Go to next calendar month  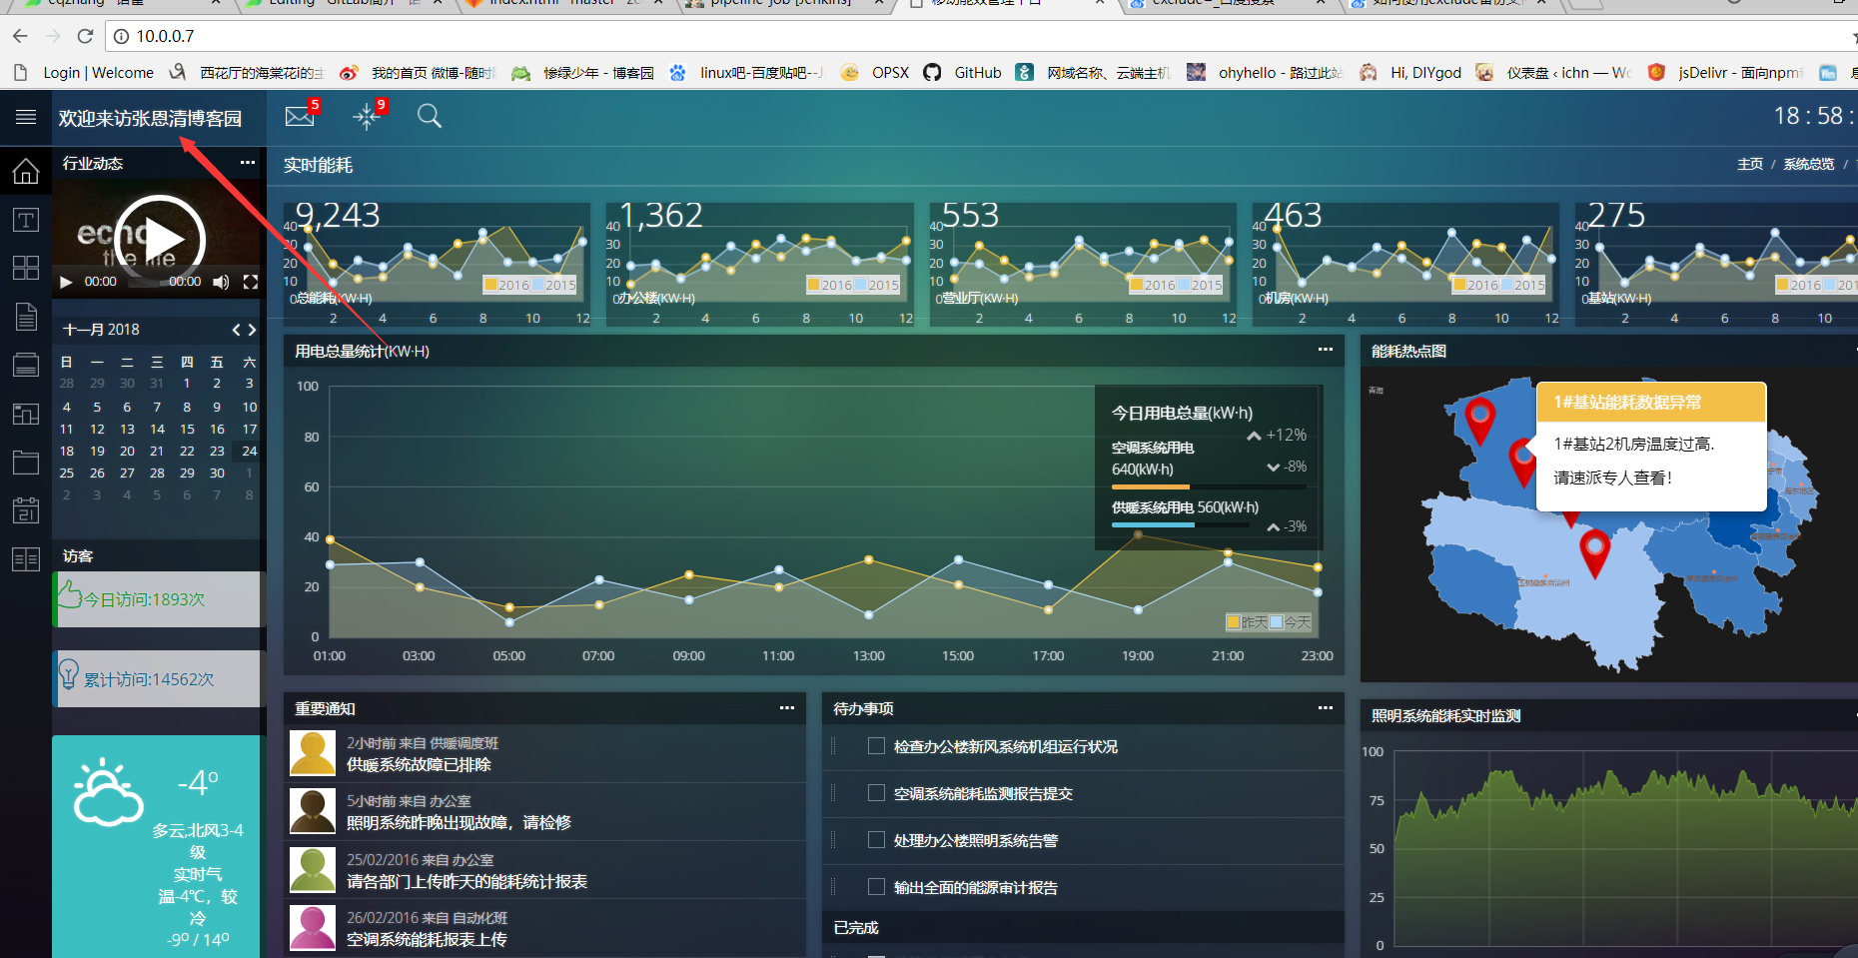point(252,330)
